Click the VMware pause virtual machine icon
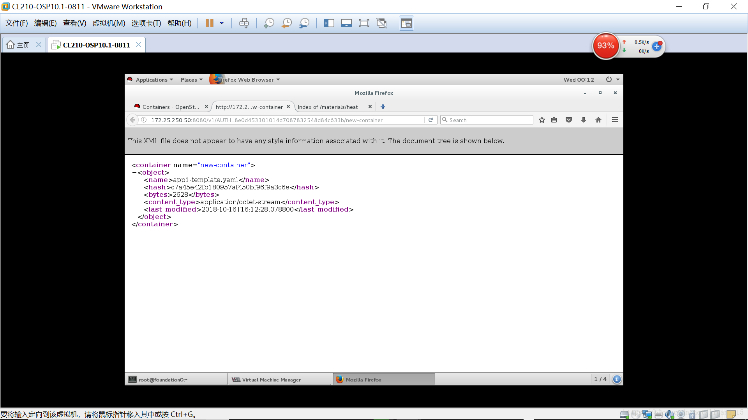This screenshot has width=748, height=420. coord(209,23)
